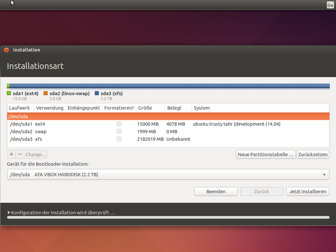This screenshot has height=252, width=336.
Task: Toggle format checkbox for /dev/sda1
Action: click(119, 124)
